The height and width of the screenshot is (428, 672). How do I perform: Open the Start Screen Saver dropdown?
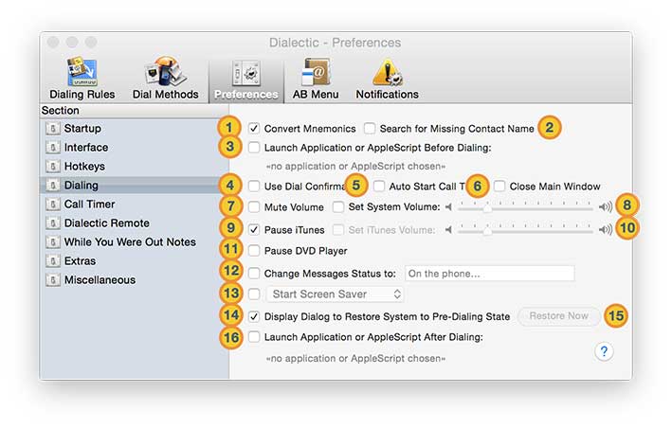pos(336,294)
